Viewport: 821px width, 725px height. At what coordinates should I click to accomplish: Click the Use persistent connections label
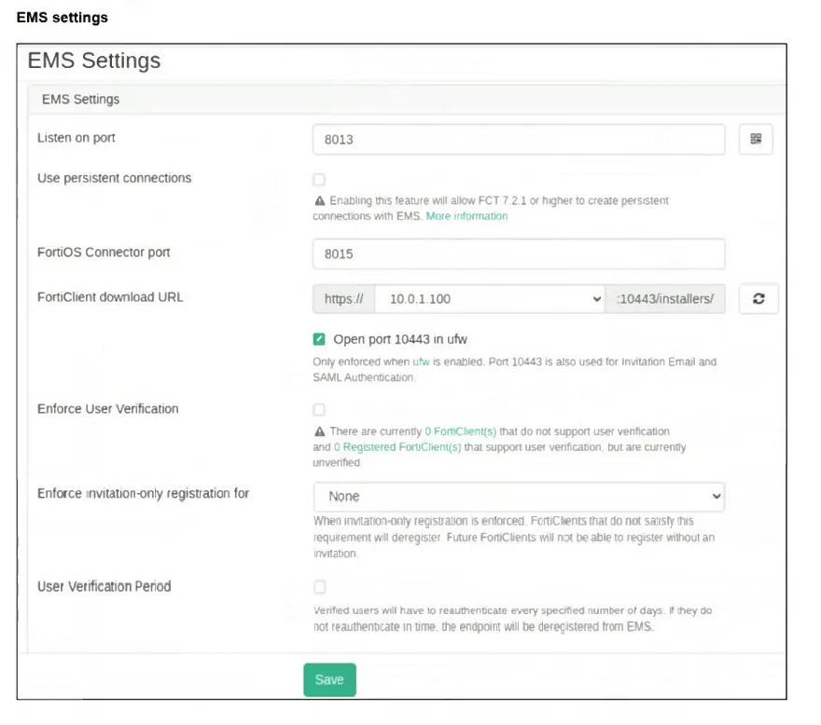coord(114,178)
